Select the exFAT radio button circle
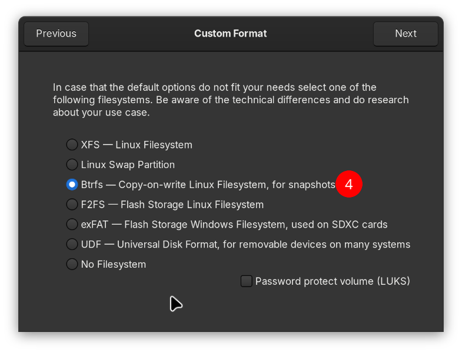Viewport: 462px width, 352px height. pos(72,225)
